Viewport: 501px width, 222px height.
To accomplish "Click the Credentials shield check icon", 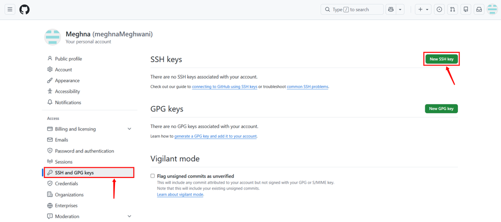I will point(49,183).
